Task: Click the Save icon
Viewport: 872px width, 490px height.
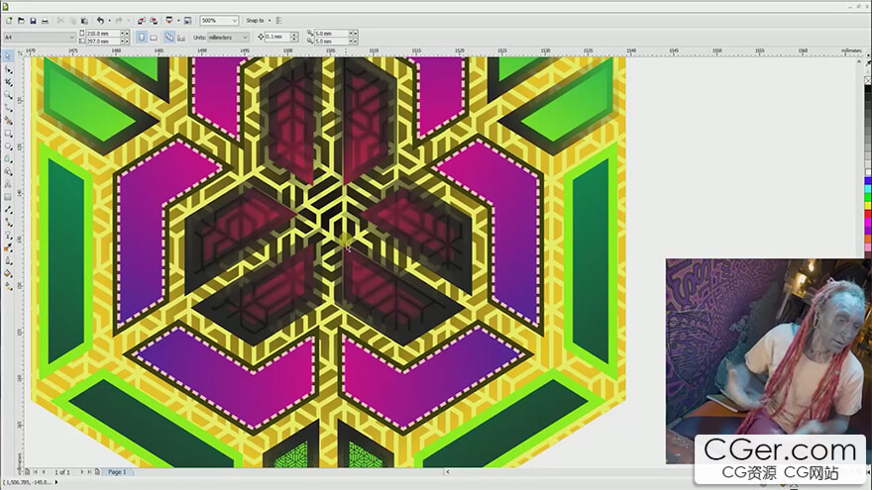Action: pos(33,21)
